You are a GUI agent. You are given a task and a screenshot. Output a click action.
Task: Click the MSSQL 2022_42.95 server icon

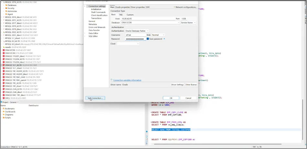click(x=4, y=32)
